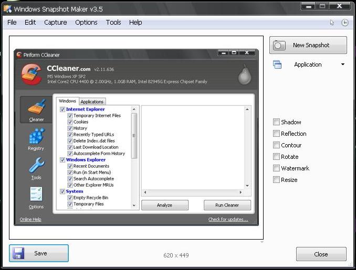Enable the Reflection checkbox

click(276, 134)
